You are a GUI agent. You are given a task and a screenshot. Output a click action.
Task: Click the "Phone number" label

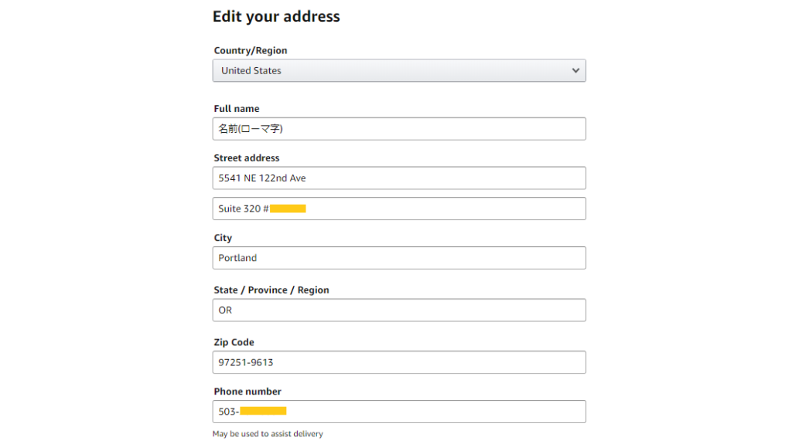point(247,391)
